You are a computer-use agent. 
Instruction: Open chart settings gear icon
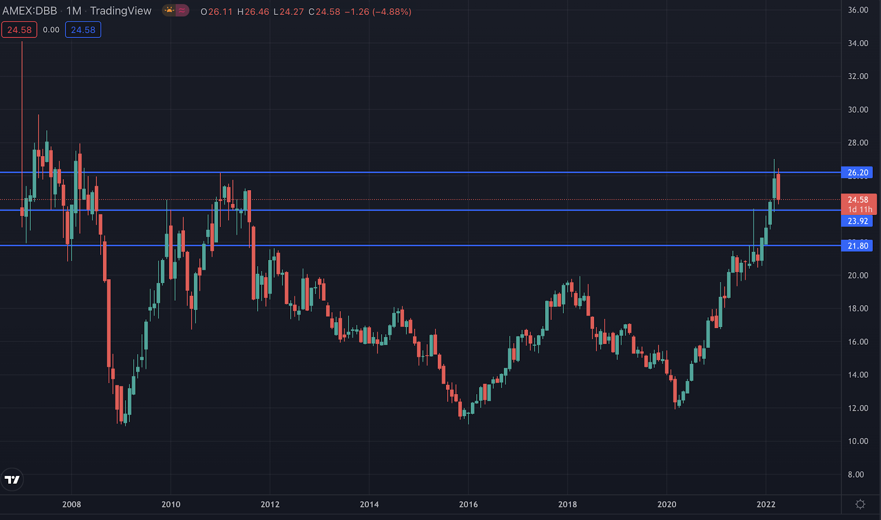pyautogui.click(x=860, y=504)
